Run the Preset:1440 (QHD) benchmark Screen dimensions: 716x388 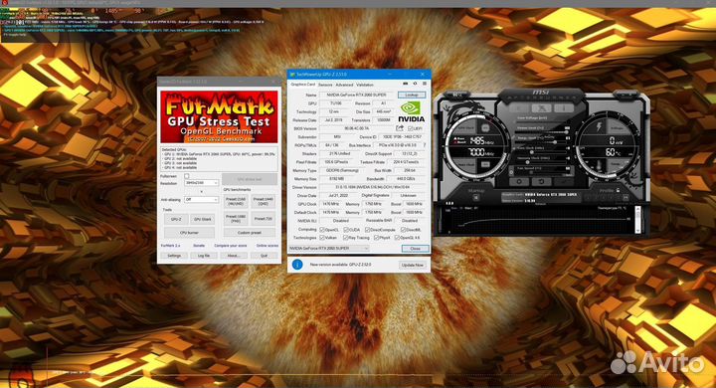[263, 202]
